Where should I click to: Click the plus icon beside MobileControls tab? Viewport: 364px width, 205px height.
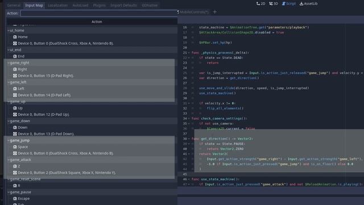tap(215, 12)
